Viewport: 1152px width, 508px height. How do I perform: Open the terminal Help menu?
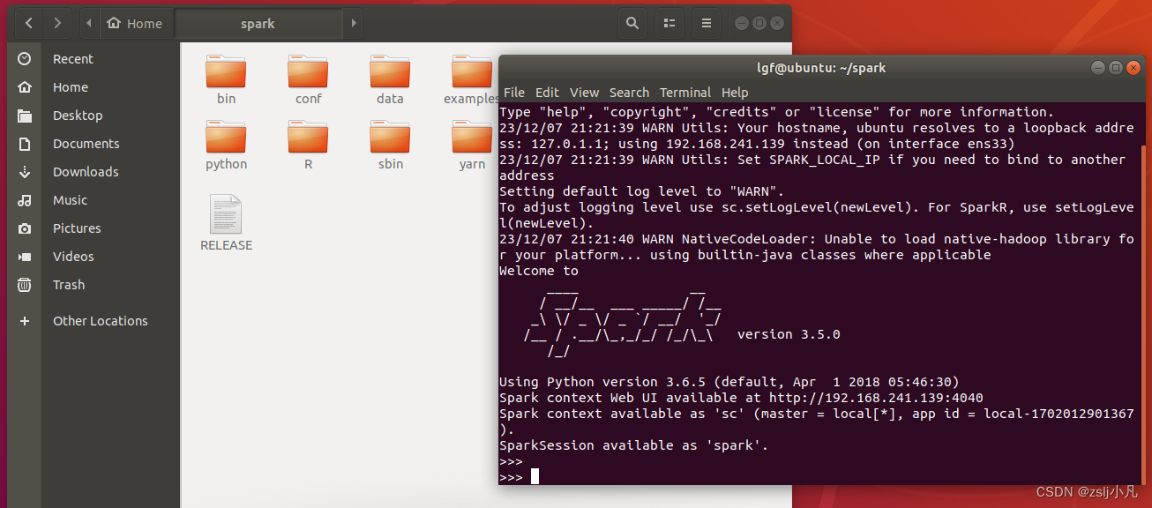[x=735, y=93]
